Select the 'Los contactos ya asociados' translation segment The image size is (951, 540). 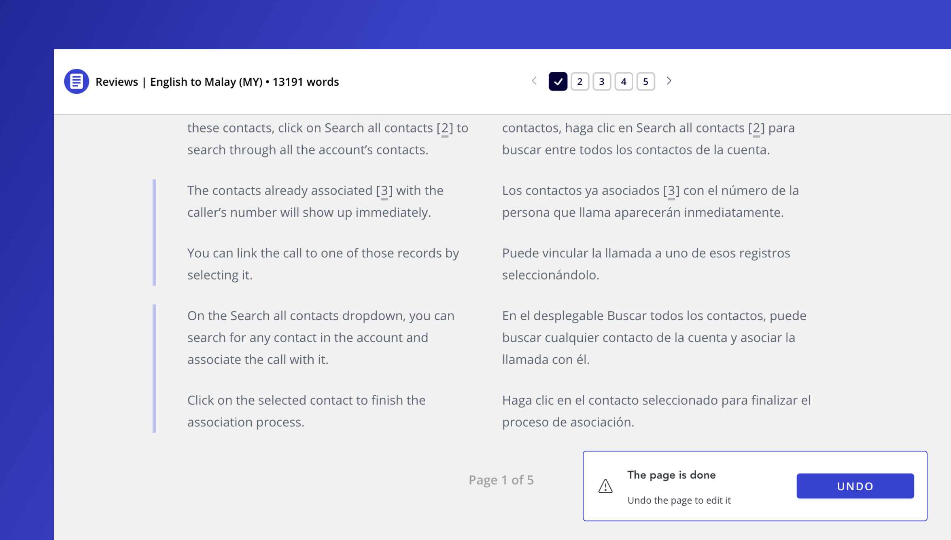[x=650, y=201]
